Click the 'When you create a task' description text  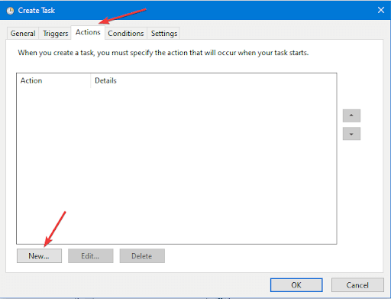coord(163,53)
